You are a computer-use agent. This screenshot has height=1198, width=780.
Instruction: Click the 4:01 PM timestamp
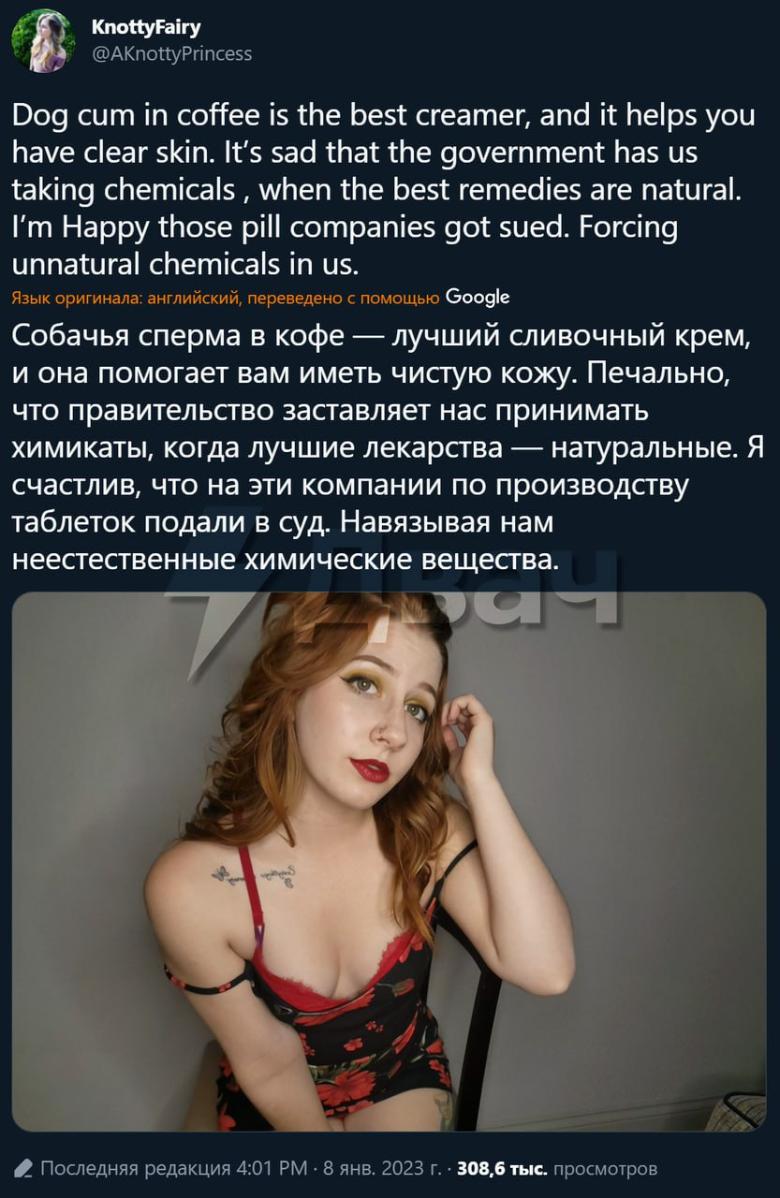point(272,1168)
